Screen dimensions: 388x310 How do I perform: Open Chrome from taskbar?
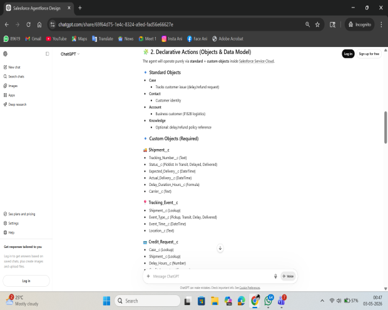[x=255, y=301]
